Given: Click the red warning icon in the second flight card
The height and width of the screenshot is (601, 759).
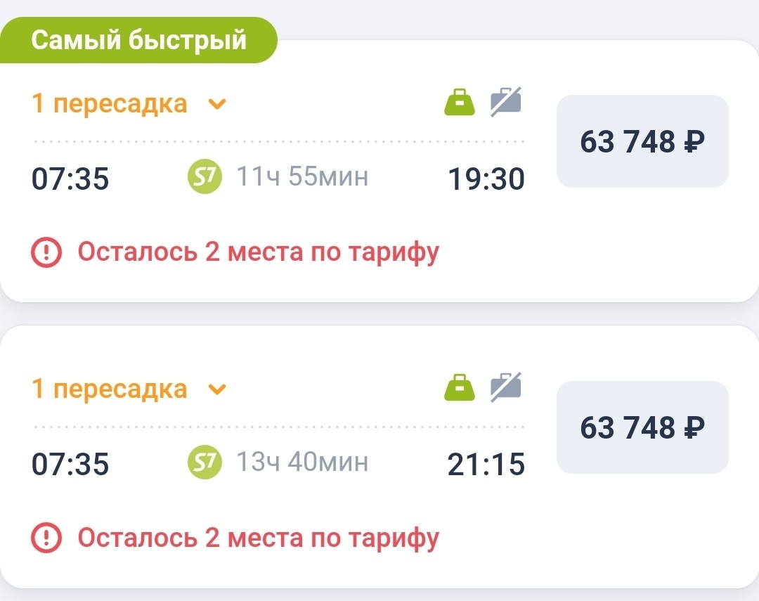Looking at the screenshot, I should [47, 538].
